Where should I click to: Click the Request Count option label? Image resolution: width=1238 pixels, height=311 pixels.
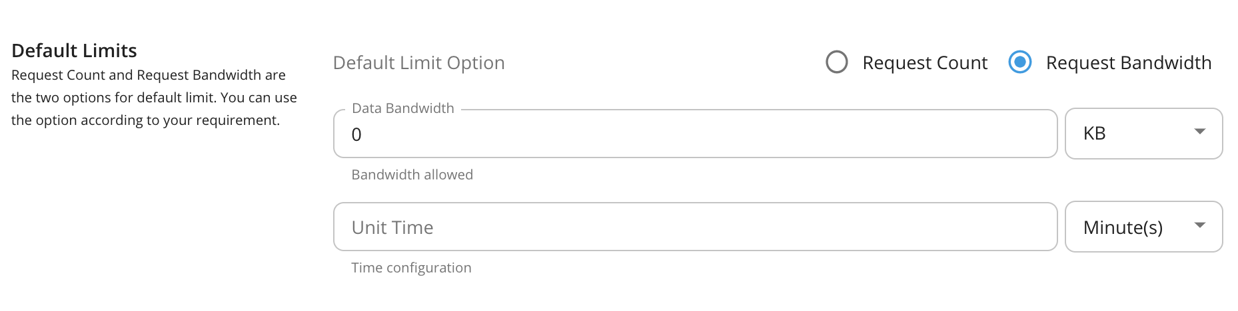[924, 63]
